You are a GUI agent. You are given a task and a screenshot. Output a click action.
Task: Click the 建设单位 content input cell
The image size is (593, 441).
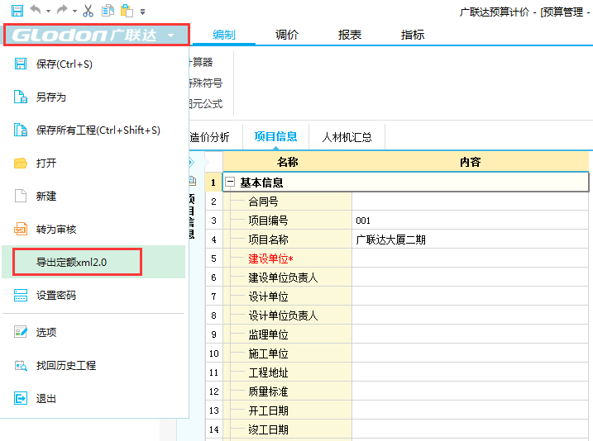pyautogui.click(x=470, y=258)
